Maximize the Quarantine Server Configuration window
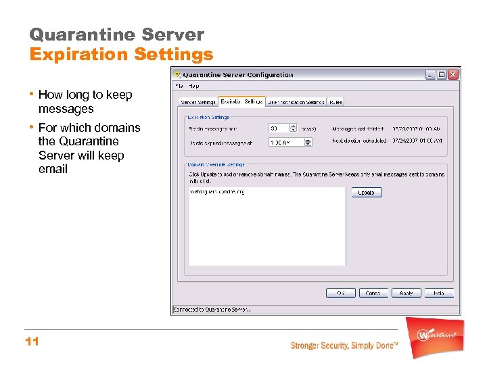This screenshot has width=487, height=365. [x=441, y=74]
